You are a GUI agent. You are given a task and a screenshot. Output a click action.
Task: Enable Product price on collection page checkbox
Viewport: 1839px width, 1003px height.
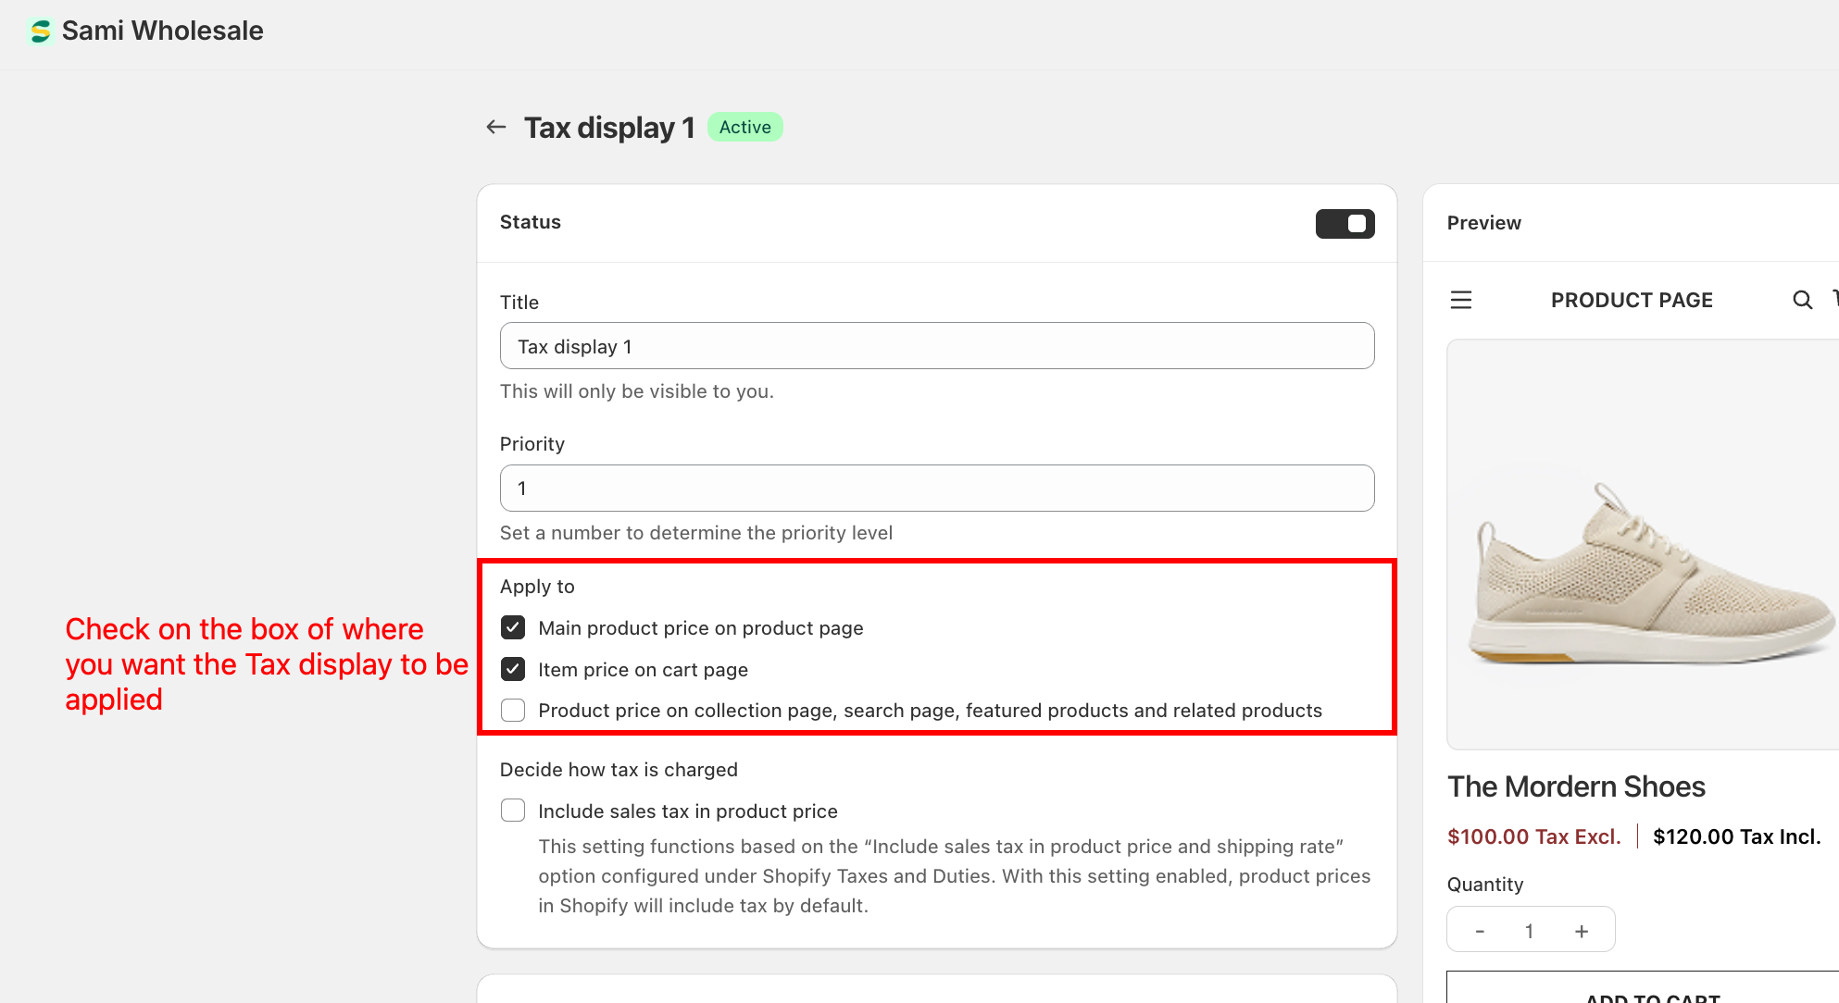point(513,711)
